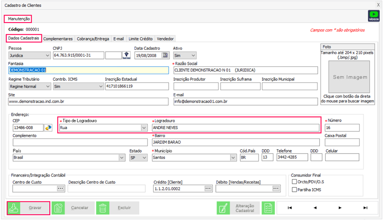Enable the Orcto/PDV/O.S checkbox
Viewport: 384px width, 221px height.
click(x=294, y=182)
